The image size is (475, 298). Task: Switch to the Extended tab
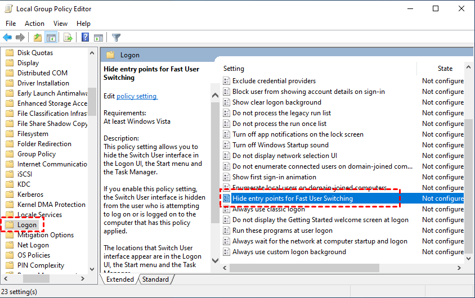pos(120,279)
